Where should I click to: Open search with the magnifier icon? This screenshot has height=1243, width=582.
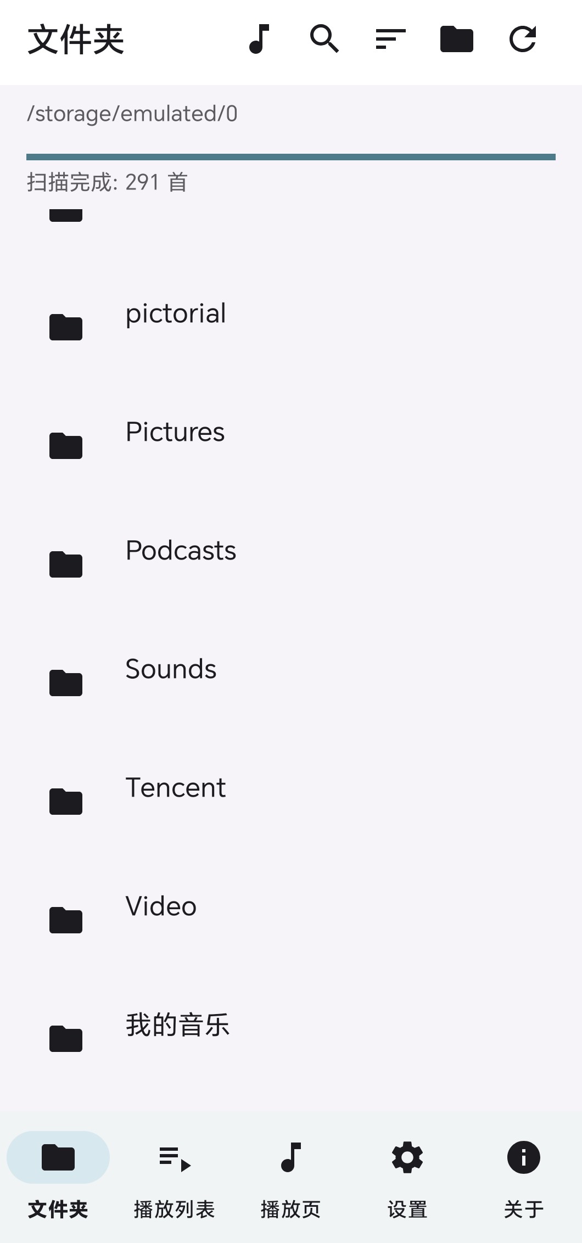pos(324,39)
